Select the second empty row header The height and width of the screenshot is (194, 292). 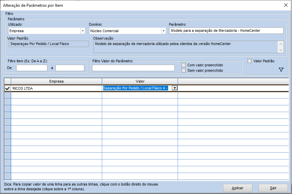pos(8,102)
